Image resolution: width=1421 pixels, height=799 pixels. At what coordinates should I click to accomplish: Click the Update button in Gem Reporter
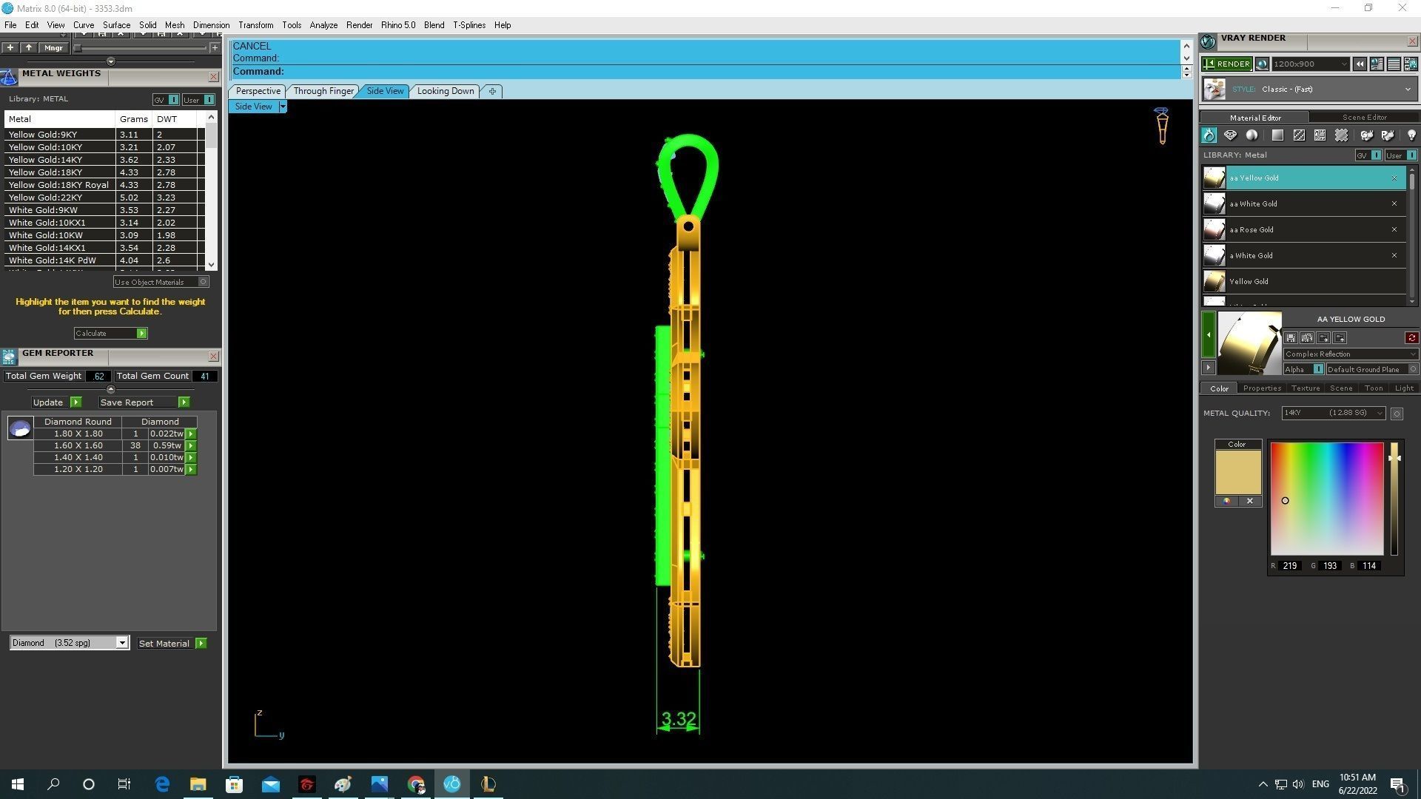point(56,402)
